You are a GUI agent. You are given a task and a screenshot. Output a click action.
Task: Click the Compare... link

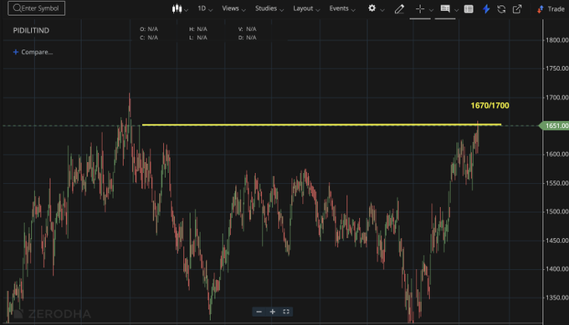(x=37, y=52)
